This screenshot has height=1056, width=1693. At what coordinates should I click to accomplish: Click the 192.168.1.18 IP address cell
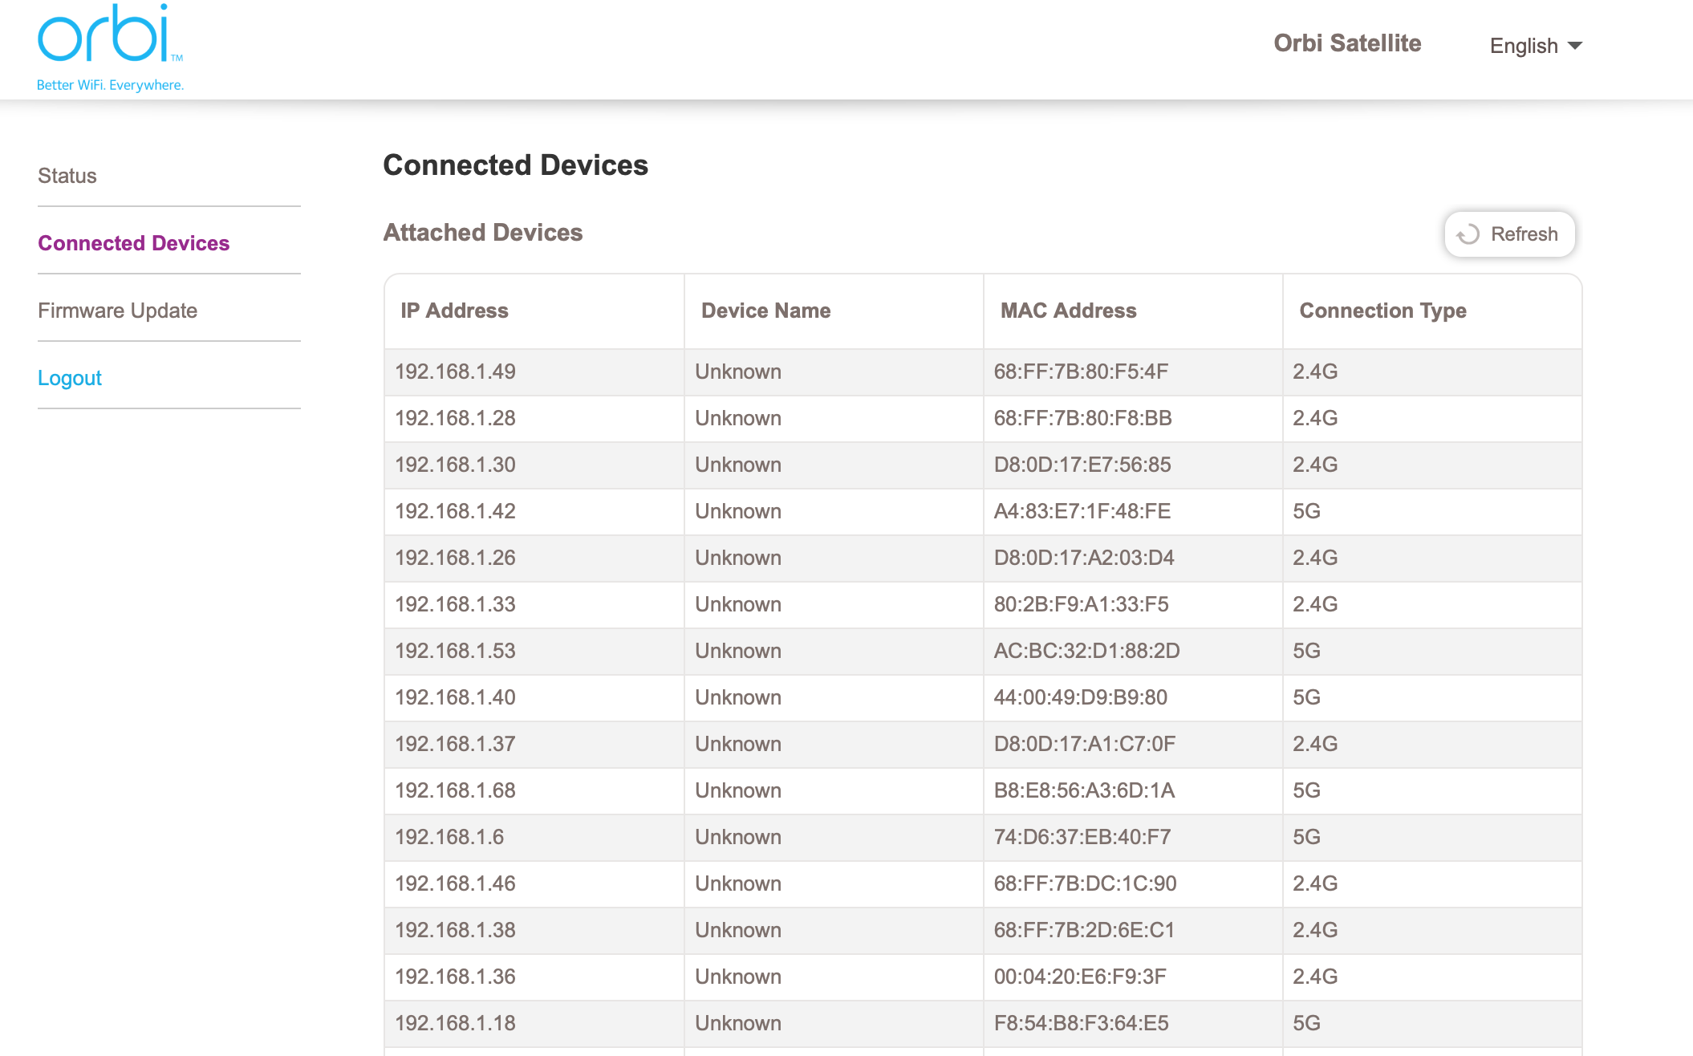point(455,1023)
